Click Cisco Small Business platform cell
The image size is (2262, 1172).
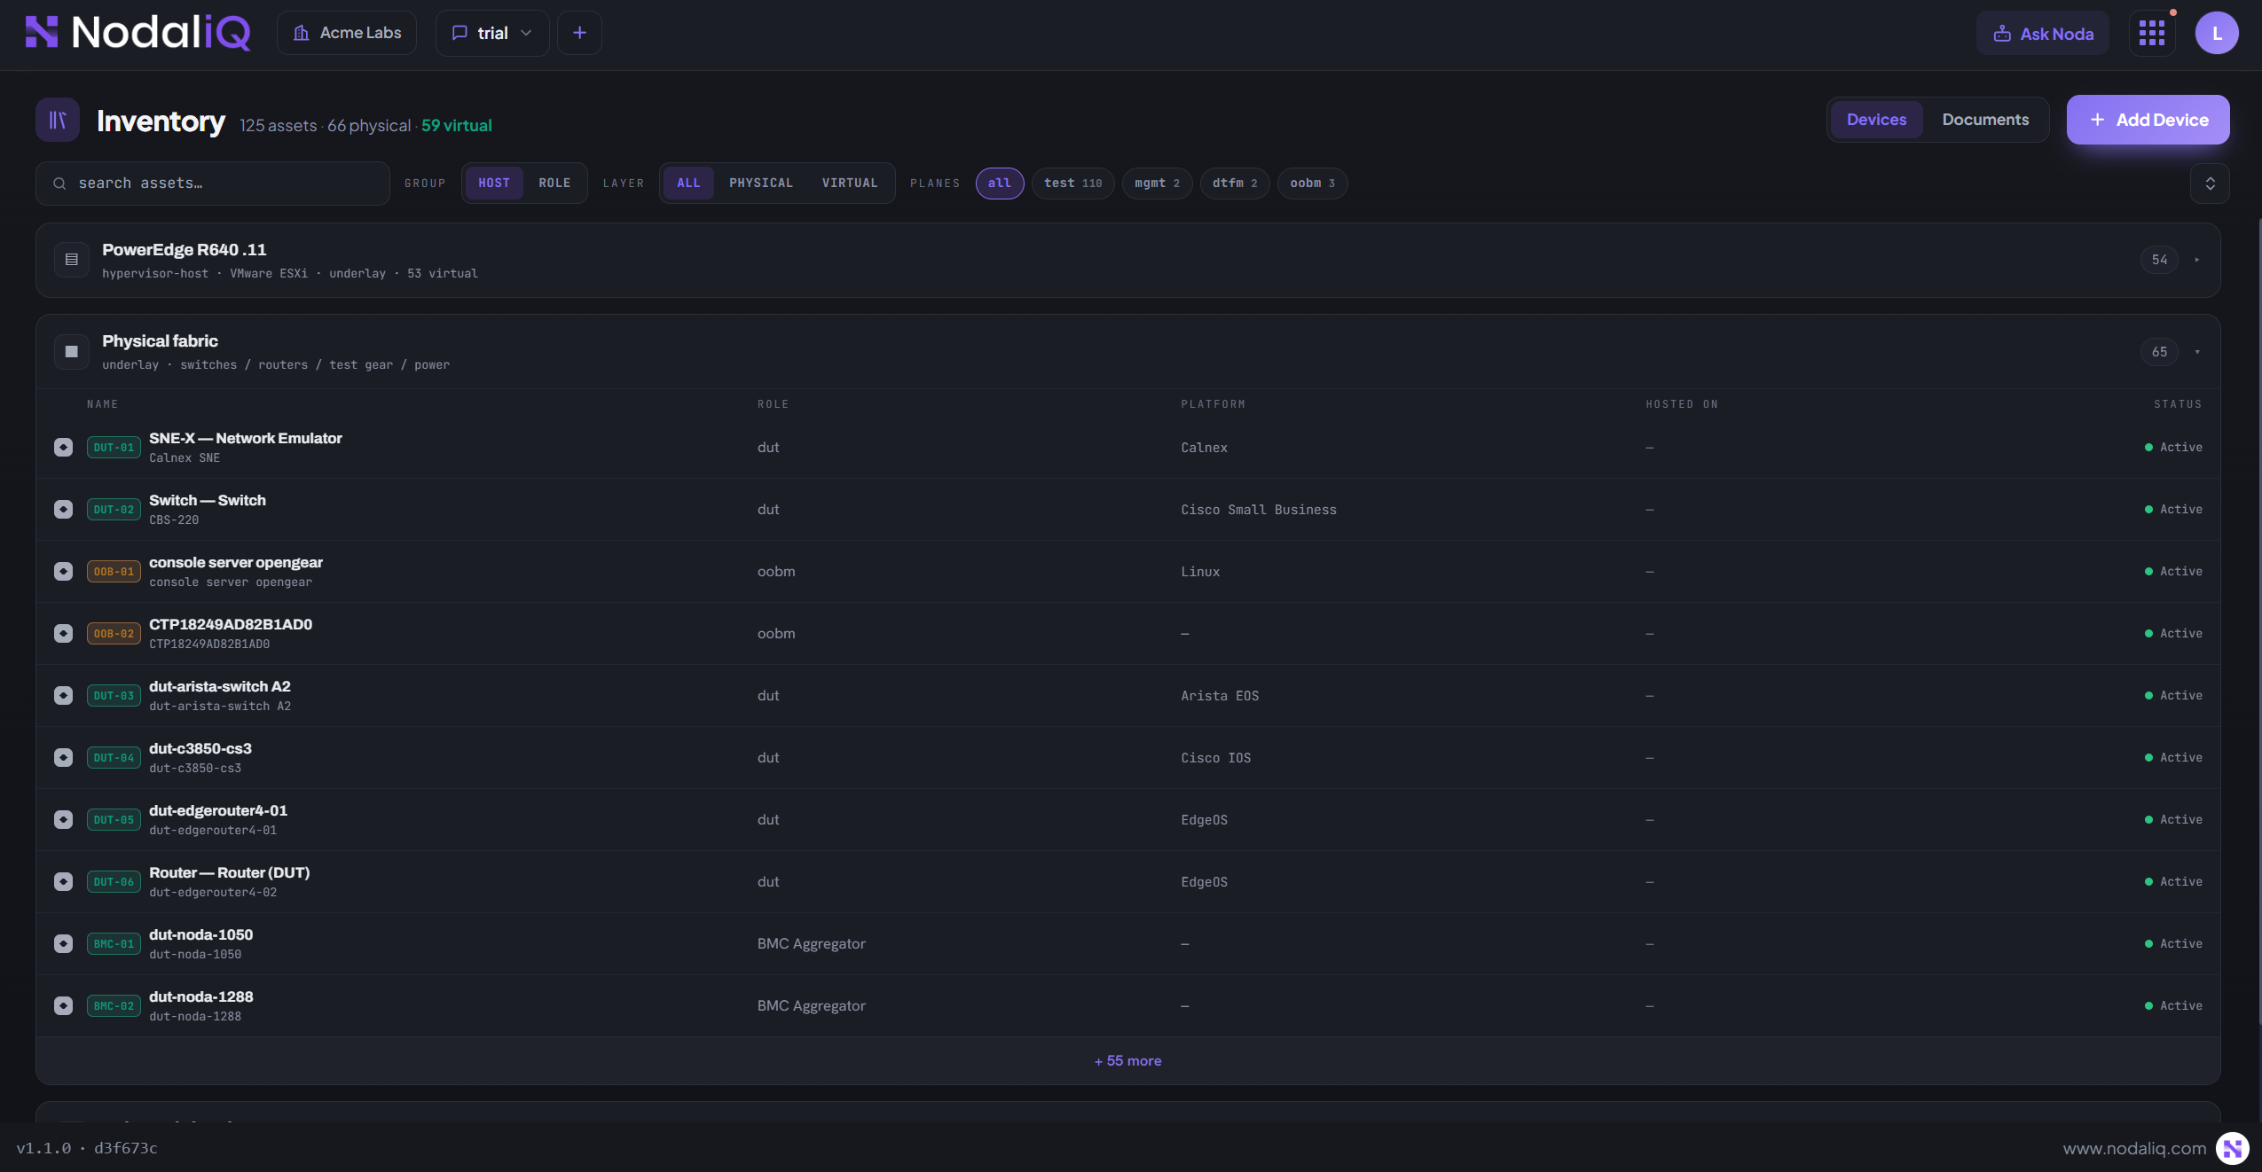(x=1258, y=510)
